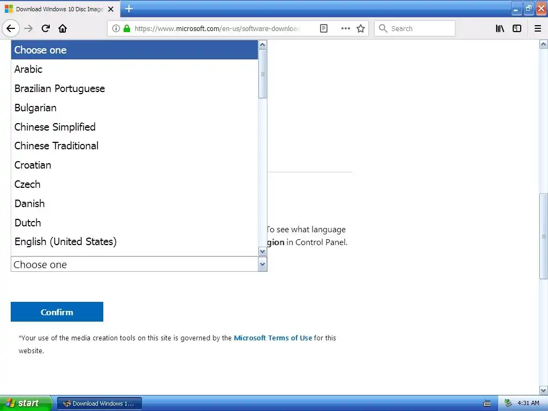Pick Chinese Simplified option
Screen dimensions: 548x411
[x=134, y=127]
